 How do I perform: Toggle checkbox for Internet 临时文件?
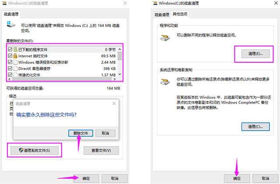(x=10, y=56)
